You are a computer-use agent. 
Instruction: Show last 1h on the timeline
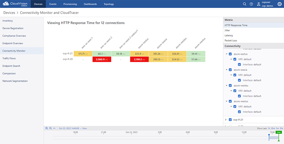tap(269, 129)
